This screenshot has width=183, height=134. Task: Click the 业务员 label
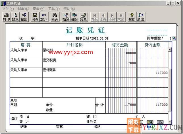[x=91, y=122]
